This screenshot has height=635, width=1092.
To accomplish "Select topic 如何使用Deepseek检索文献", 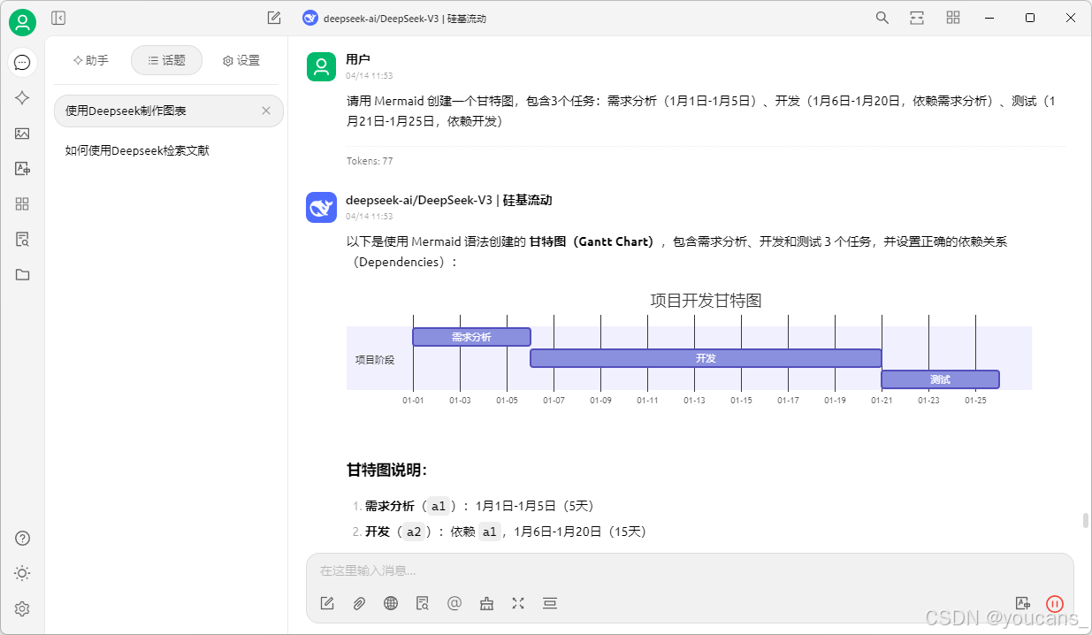I will coord(169,150).
